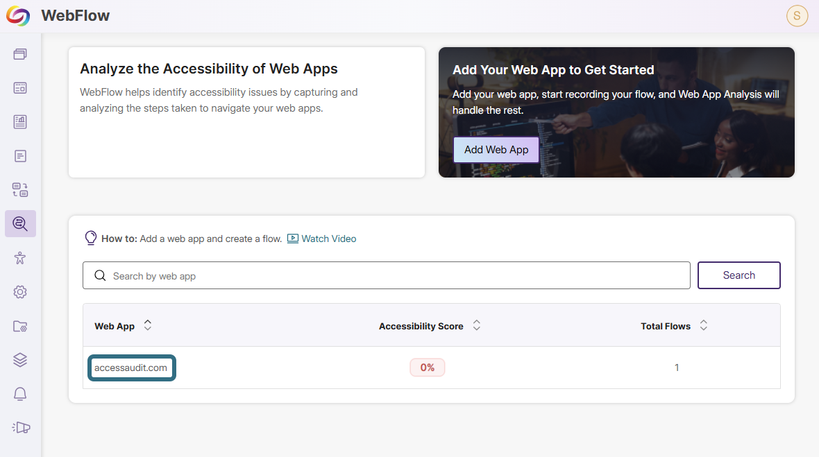819x457 pixels.
Task: Sort table by Web App column
Action: click(x=148, y=325)
